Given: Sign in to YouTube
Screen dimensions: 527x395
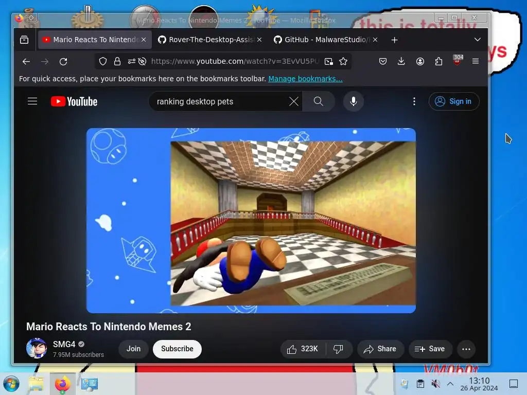Looking at the screenshot, I should (454, 101).
